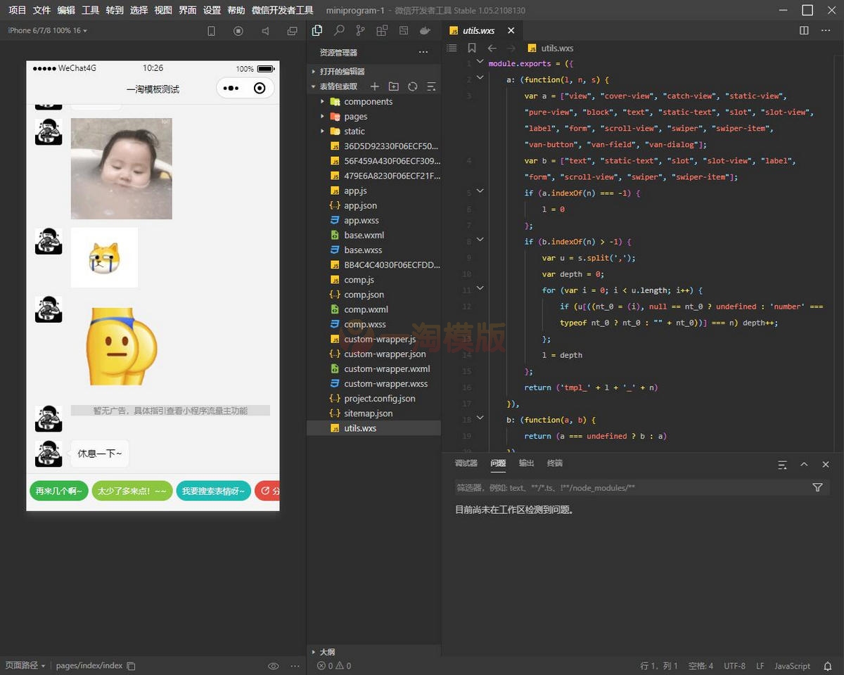Click the green 再来几个啊~ button
The image size is (844, 675).
[x=58, y=491]
